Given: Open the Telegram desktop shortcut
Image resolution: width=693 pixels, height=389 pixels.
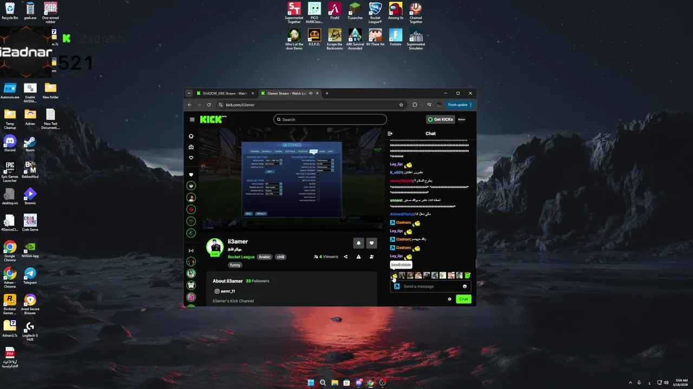Looking at the screenshot, I should click(30, 276).
